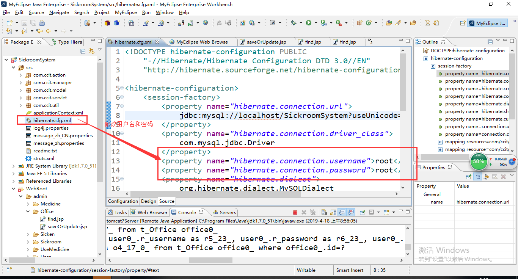Image resolution: width=518 pixels, height=279 pixels.
Task: Open the web browser globe icon in toolbar
Action: click(205, 23)
